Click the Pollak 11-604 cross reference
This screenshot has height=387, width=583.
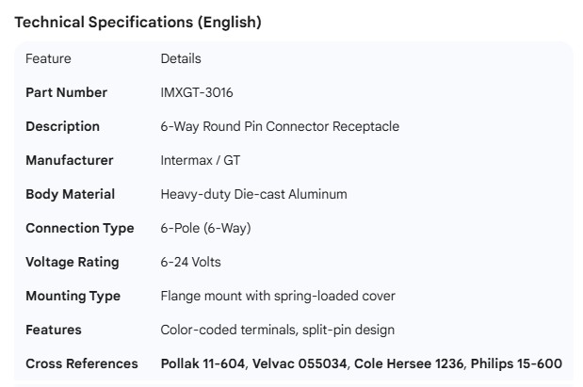click(x=202, y=363)
